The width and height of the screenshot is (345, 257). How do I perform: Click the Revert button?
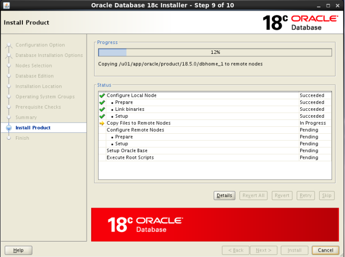click(282, 196)
